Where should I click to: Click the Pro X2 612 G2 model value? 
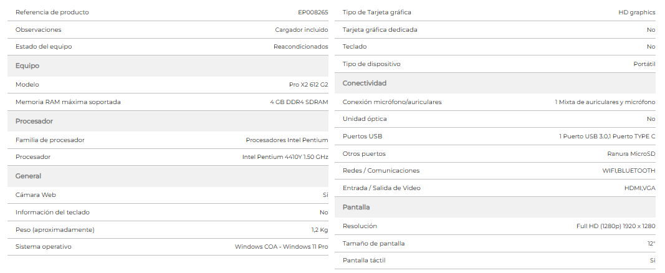click(x=309, y=85)
